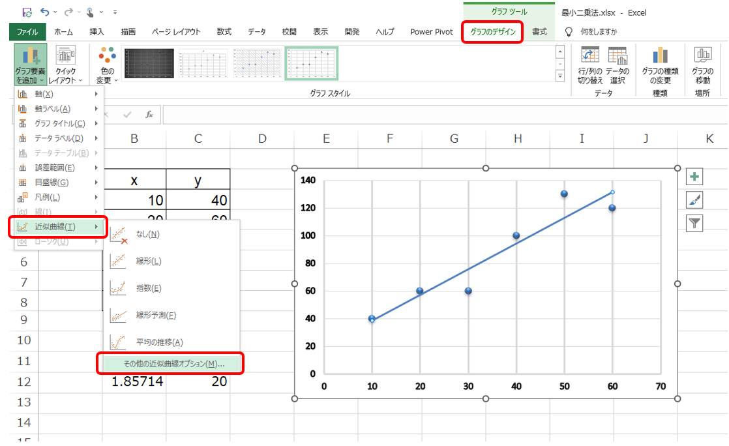The height and width of the screenshot is (446, 729).
Task: Expand the データ ラベル(D) submenu
Action: [x=59, y=138]
